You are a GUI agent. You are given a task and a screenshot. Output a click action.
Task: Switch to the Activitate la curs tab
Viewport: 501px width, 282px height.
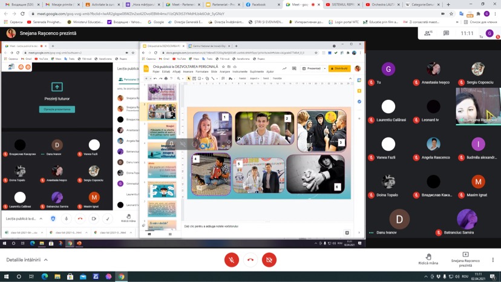point(103,4)
